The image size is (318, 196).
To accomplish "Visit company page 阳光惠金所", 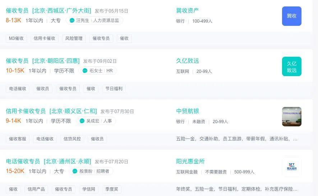I will click(x=190, y=161).
